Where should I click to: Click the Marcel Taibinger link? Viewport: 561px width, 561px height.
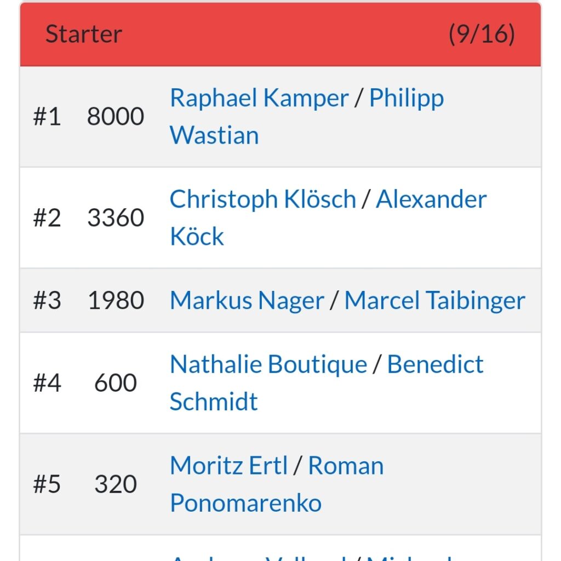434,301
